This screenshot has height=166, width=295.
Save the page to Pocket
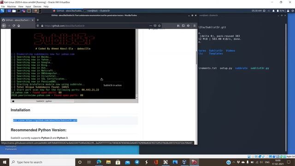point(155,26)
